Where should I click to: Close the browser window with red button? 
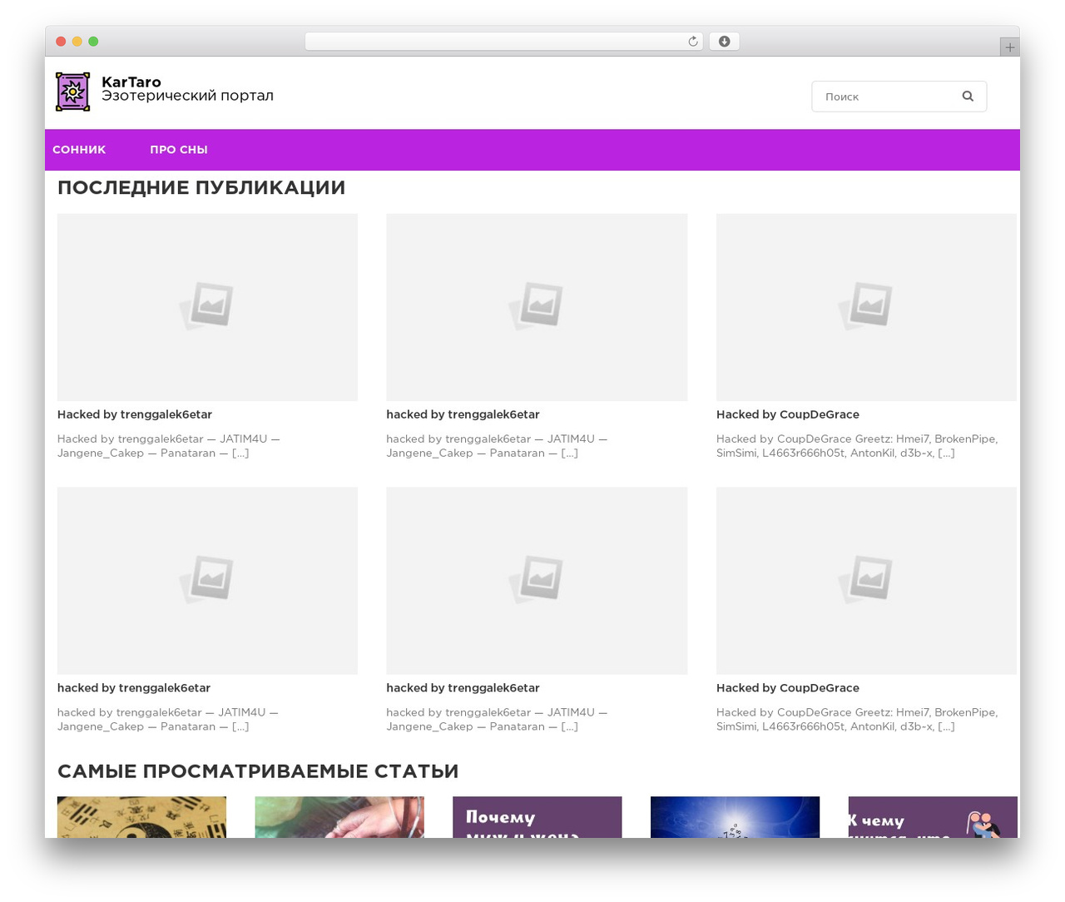[61, 42]
